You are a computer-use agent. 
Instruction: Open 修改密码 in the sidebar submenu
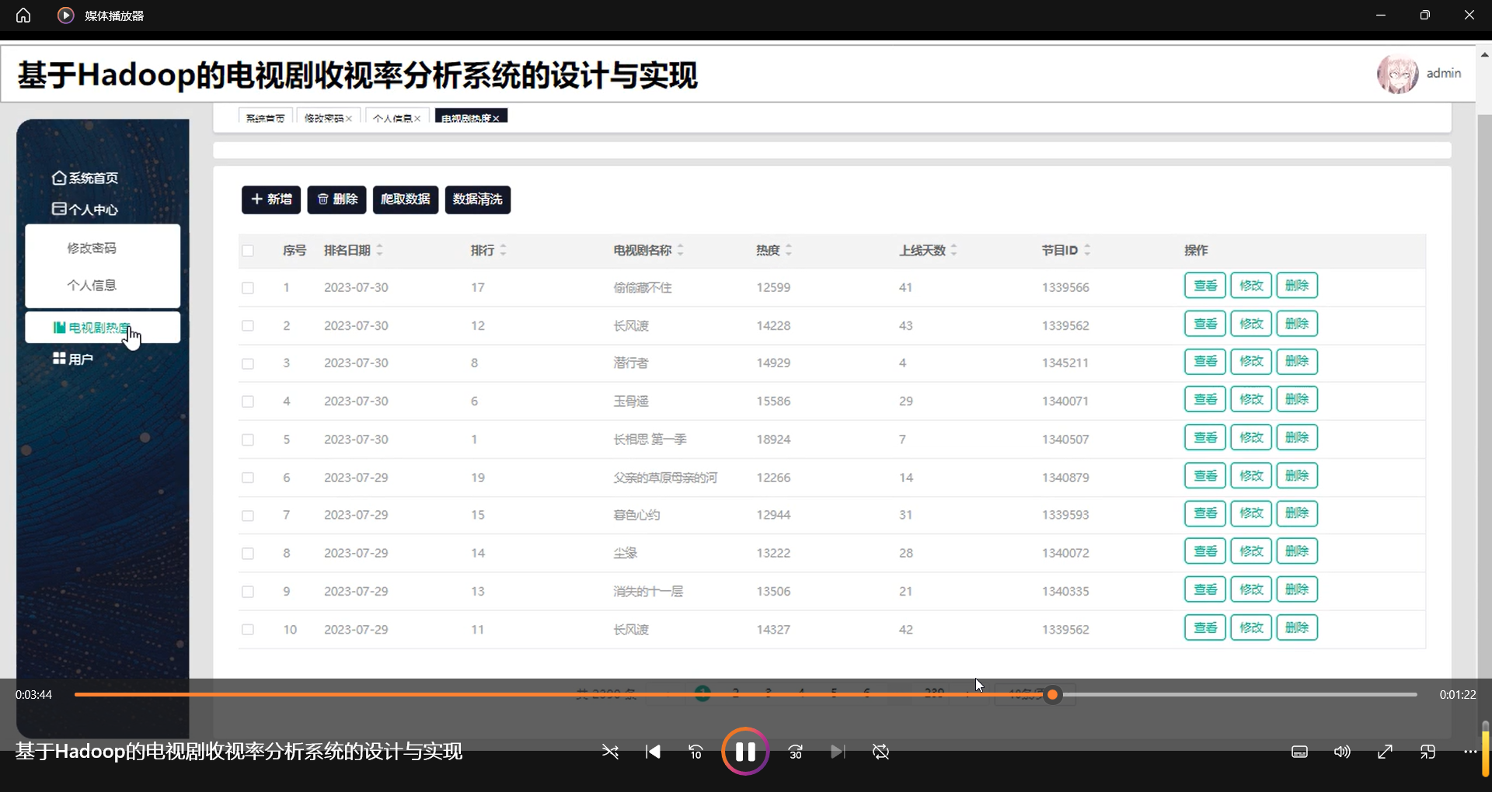pos(92,248)
